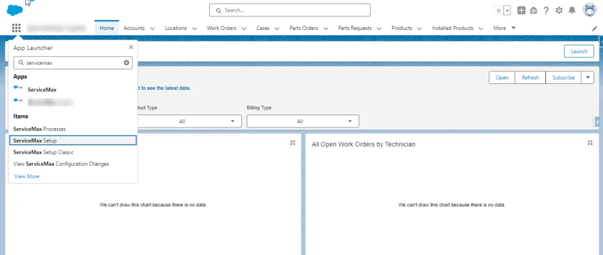Click the dashboard Open button

coord(502,78)
